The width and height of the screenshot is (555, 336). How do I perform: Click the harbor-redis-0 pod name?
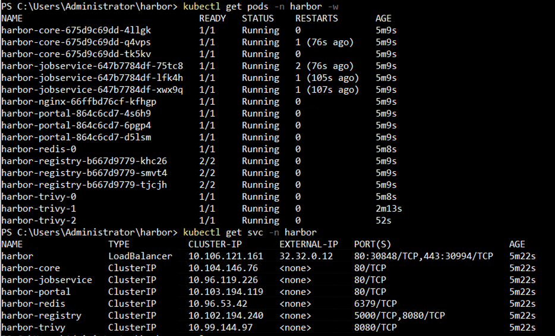(x=39, y=149)
